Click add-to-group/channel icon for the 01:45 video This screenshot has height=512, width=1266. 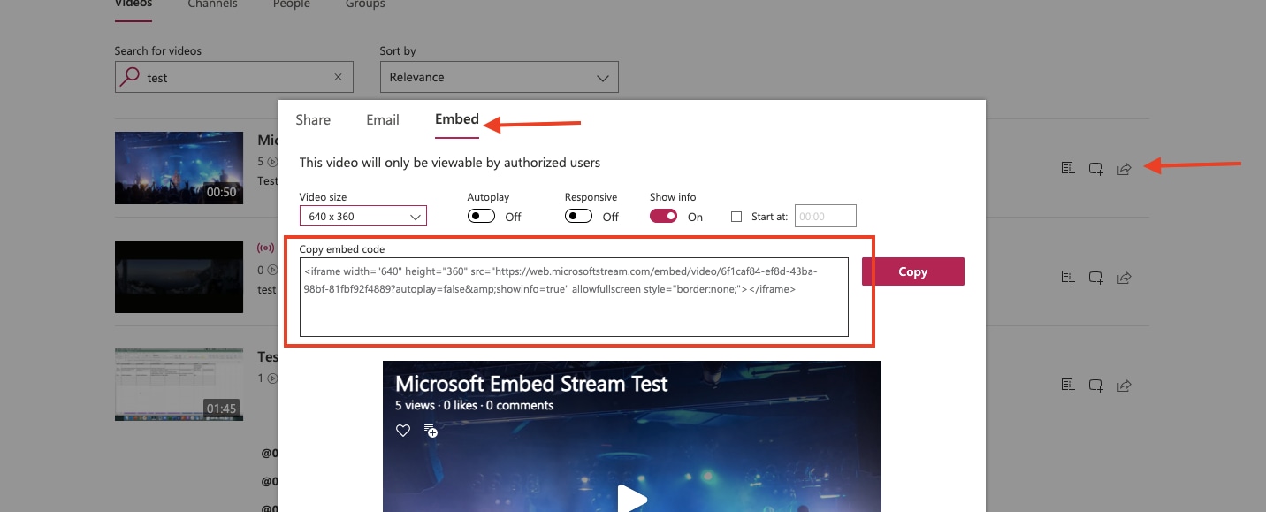[1095, 386]
